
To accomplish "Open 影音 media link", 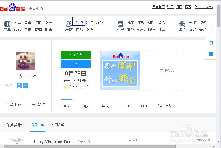I will point(49,30).
